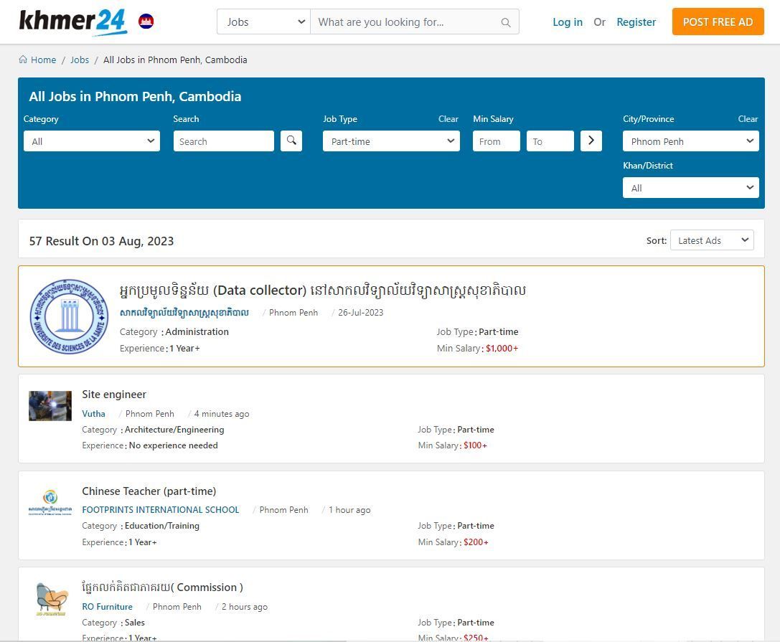Image resolution: width=780 pixels, height=642 pixels.
Task: Open the Sort Latest Ads dropdown
Action: click(711, 240)
